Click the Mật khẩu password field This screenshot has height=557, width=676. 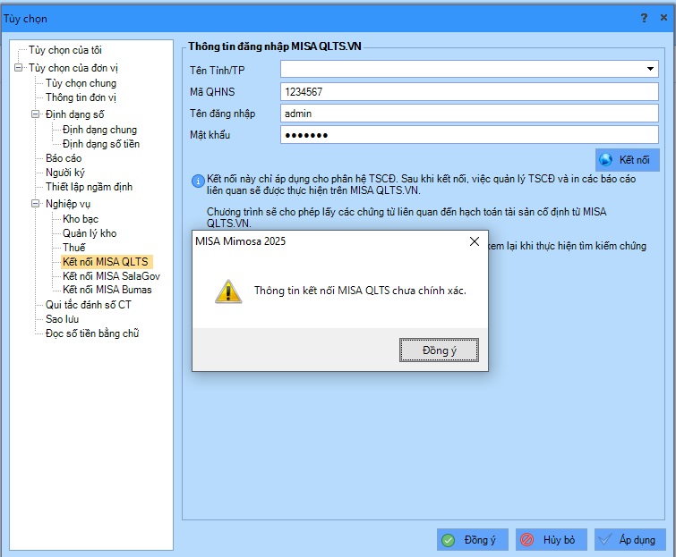pyautogui.click(x=469, y=135)
